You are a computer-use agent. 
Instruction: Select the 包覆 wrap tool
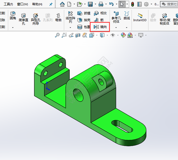click(84, 27)
